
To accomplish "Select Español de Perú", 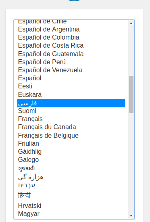I will tap(71, 62).
